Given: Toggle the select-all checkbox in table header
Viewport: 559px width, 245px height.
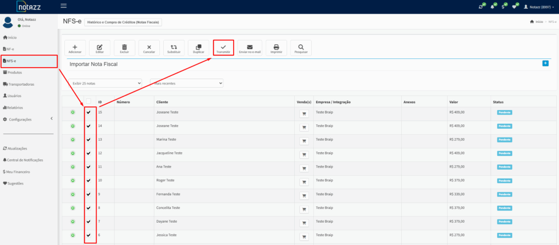Looking at the screenshot, I should click(x=88, y=101).
